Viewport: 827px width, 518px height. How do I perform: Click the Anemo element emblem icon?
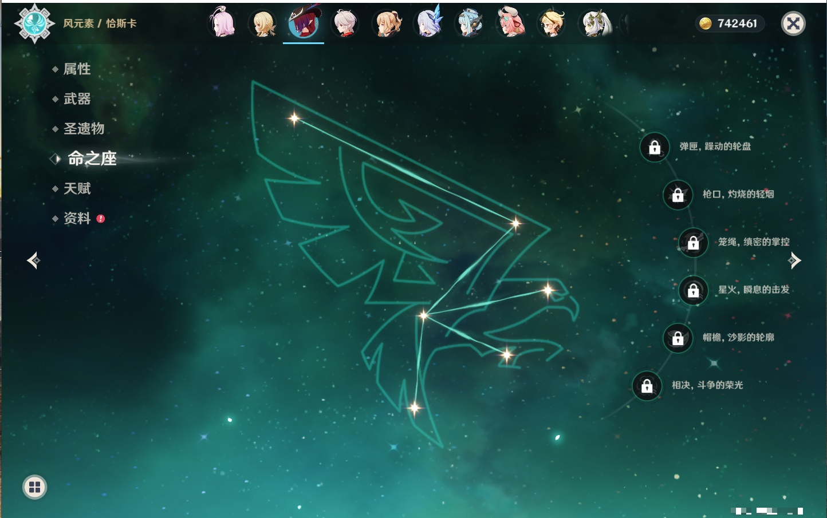(34, 23)
